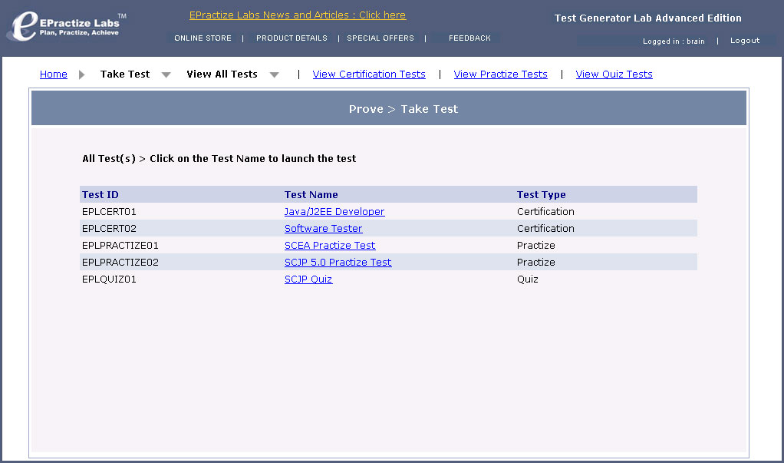Expand the Take Test dropdown arrow
The image size is (784, 463).
coord(166,74)
